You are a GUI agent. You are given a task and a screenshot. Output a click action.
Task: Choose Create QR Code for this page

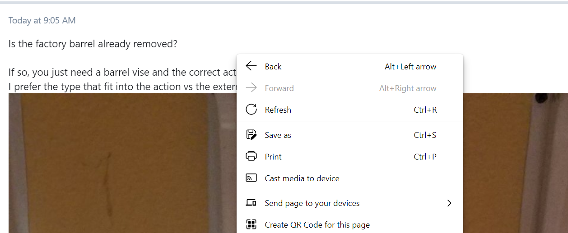point(350,224)
